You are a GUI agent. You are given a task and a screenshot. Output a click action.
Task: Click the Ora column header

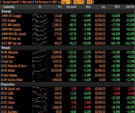point(103,7)
